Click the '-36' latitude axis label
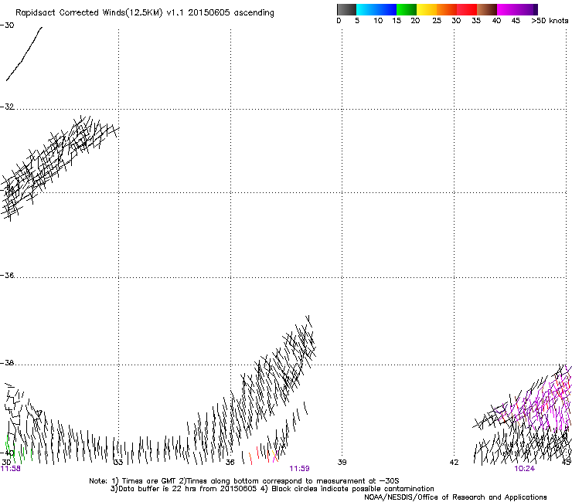This screenshot has height=502, width=572. pos(7,275)
